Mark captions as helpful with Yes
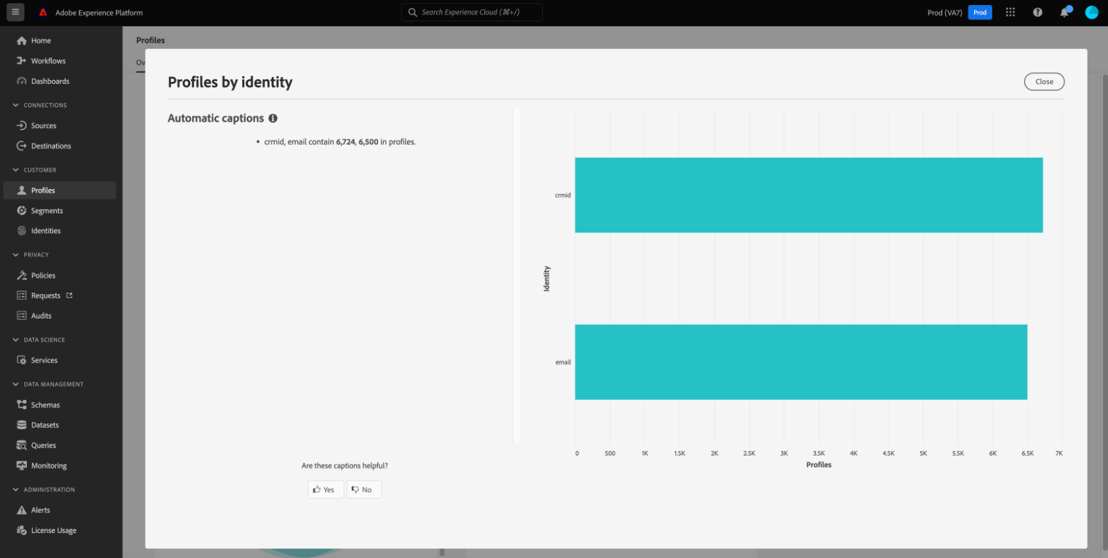This screenshot has height=558, width=1108. pos(326,489)
